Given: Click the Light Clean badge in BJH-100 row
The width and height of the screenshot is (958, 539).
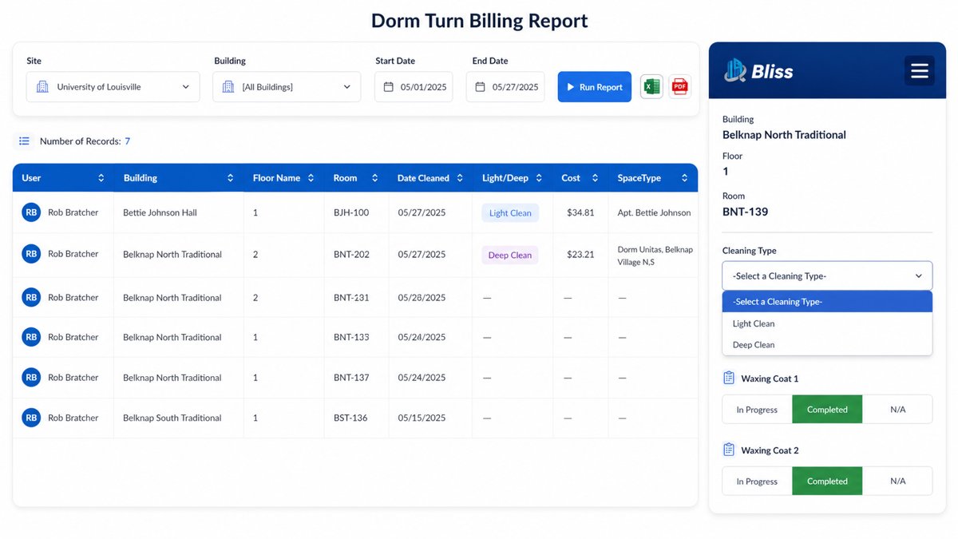Looking at the screenshot, I should [510, 213].
